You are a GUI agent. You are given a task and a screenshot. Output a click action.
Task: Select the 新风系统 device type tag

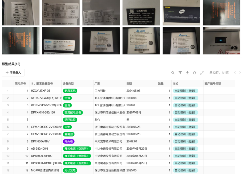click(x=70, y=91)
